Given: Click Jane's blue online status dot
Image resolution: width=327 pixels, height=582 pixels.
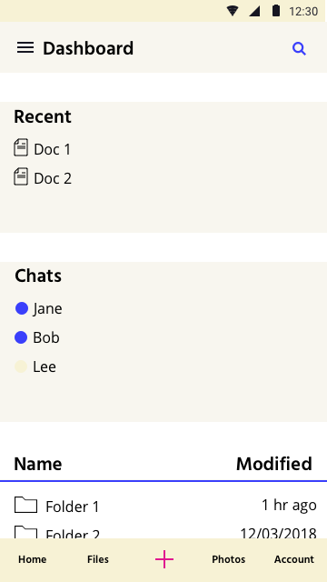Looking at the screenshot, I should 22,308.
